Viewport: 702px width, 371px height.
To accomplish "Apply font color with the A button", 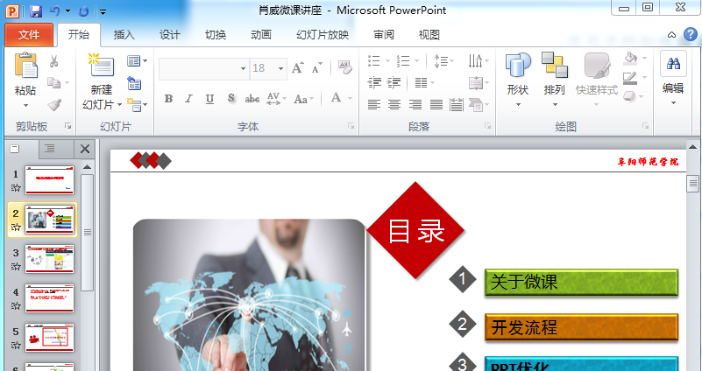I will [337, 98].
